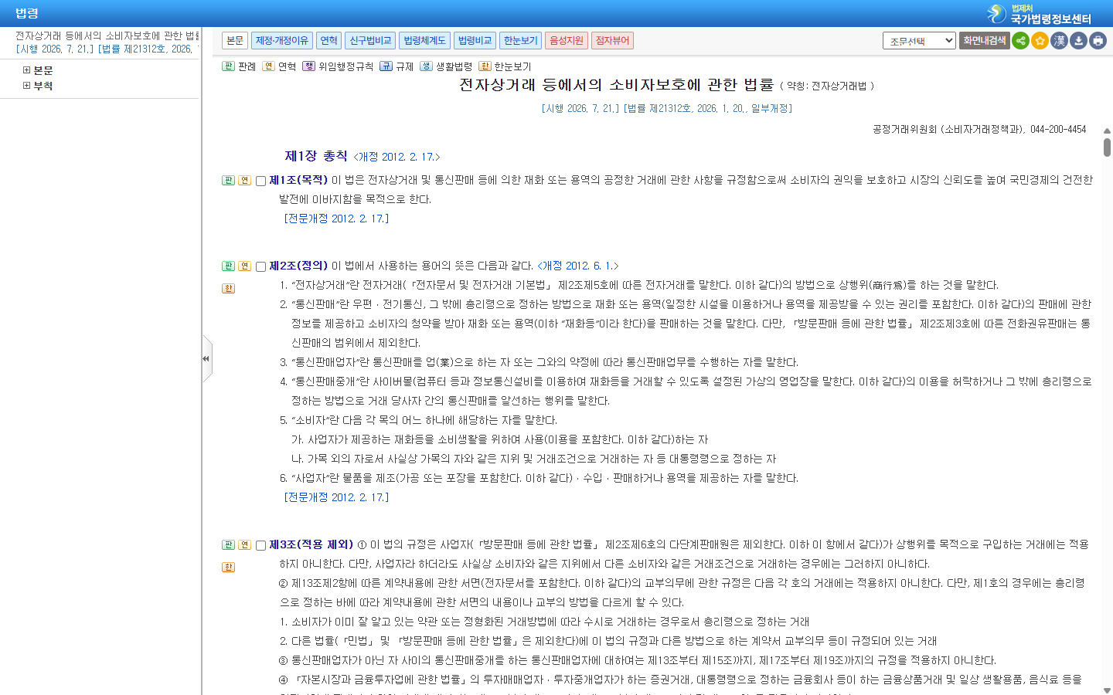Check the 제1조(목적) checkbox

[x=260, y=181]
